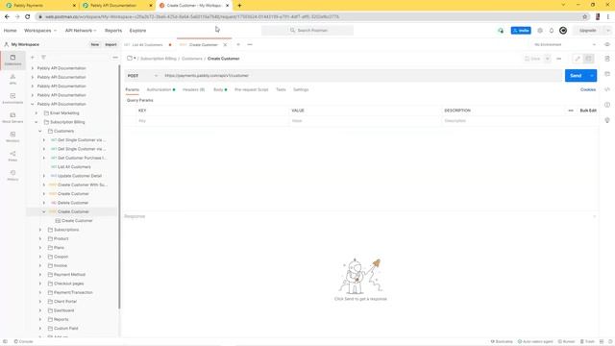Switch to the Params tab
Viewport: 615px width, 346px height.
pos(133,89)
